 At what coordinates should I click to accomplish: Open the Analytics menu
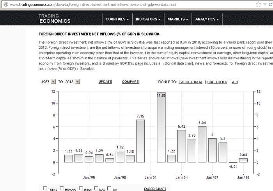pyautogui.click(x=207, y=19)
